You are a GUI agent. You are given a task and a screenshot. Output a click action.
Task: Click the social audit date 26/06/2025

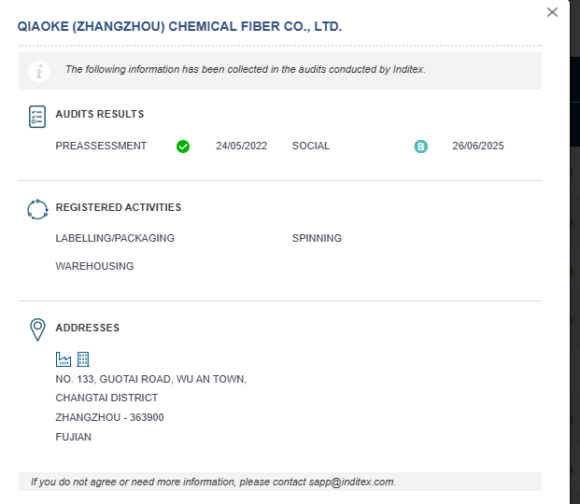pyautogui.click(x=477, y=147)
